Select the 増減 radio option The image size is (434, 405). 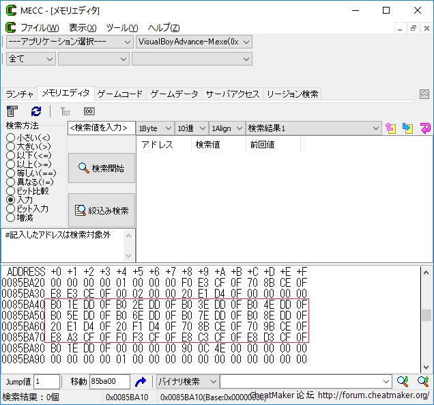pyautogui.click(x=10, y=218)
